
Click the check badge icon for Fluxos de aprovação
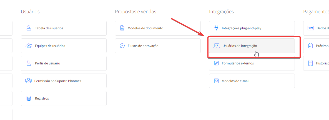(x=122, y=46)
